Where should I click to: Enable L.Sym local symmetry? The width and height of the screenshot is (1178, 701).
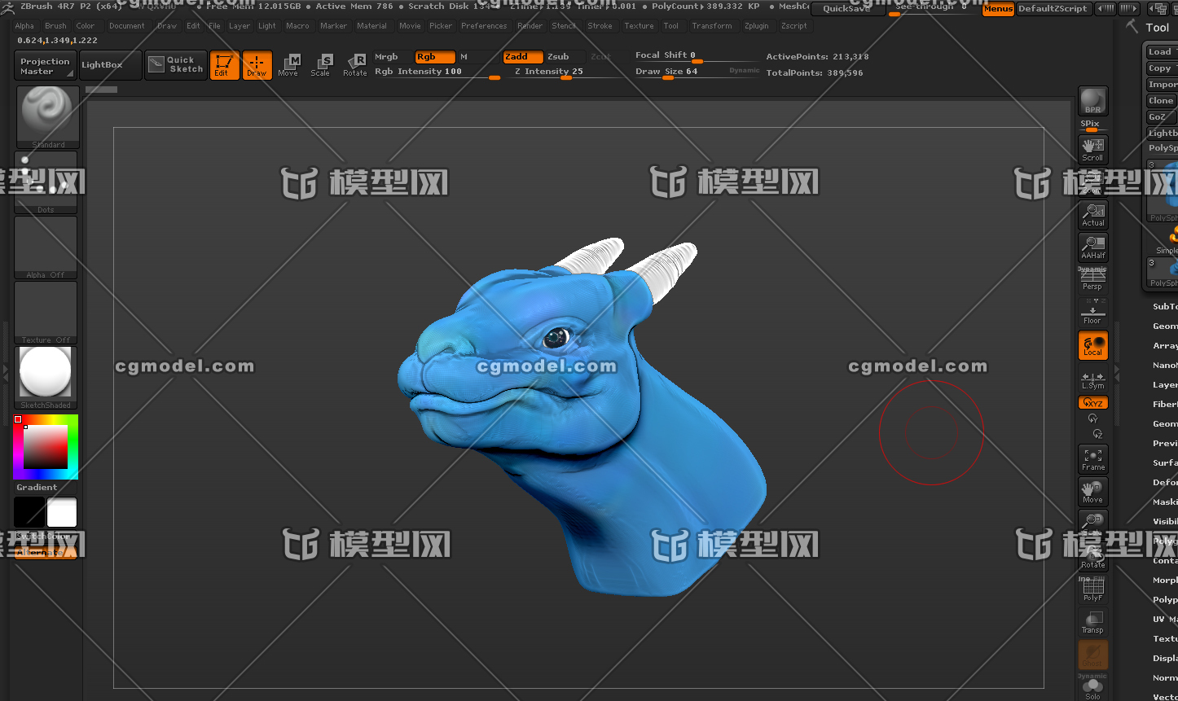(1092, 379)
